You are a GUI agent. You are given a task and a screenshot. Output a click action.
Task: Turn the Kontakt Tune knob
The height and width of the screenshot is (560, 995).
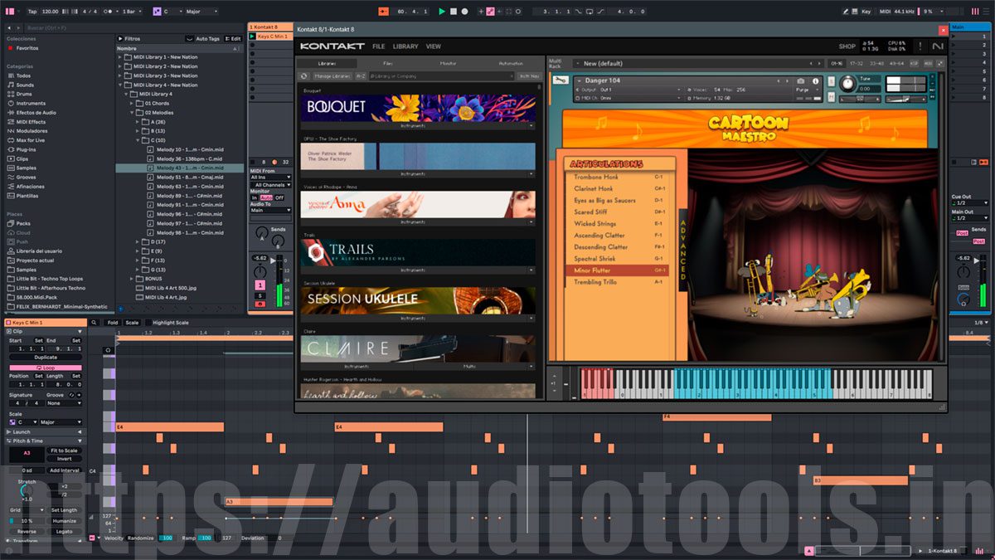(x=847, y=83)
